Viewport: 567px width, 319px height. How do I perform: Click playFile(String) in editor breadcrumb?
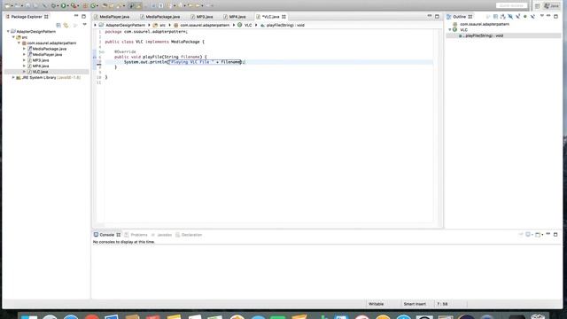click(x=285, y=26)
